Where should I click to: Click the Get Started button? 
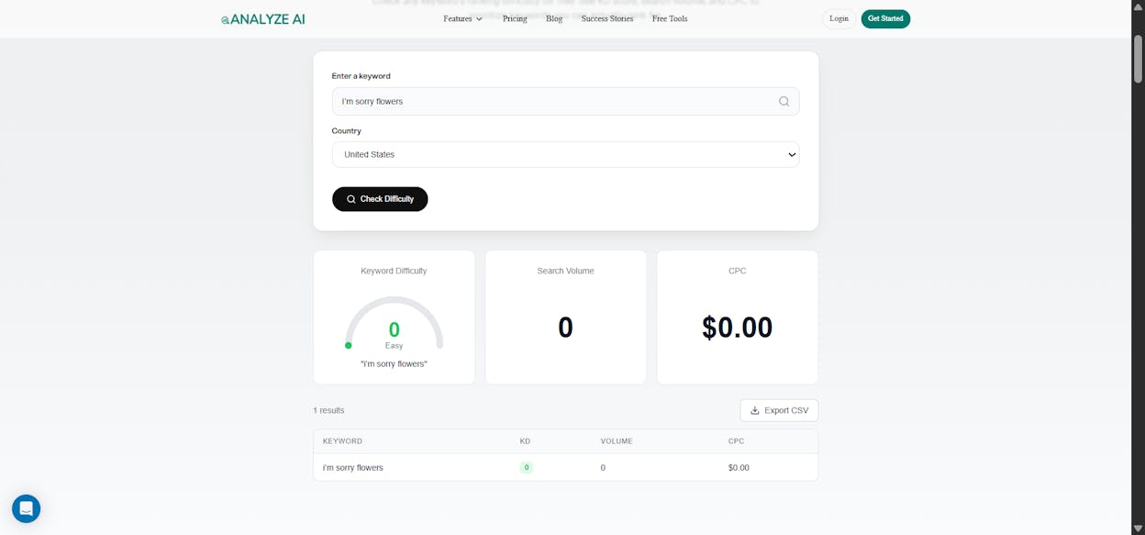click(x=885, y=18)
